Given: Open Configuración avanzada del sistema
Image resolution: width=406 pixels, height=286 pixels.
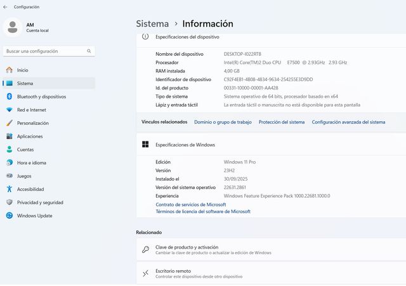Looking at the screenshot, I should 348,122.
